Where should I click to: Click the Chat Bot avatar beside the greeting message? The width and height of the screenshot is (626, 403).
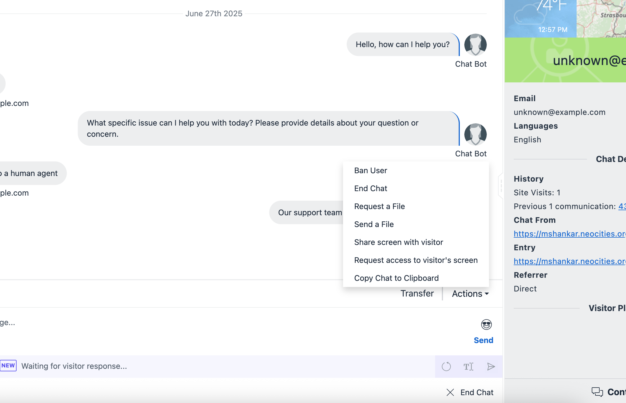coord(475,45)
